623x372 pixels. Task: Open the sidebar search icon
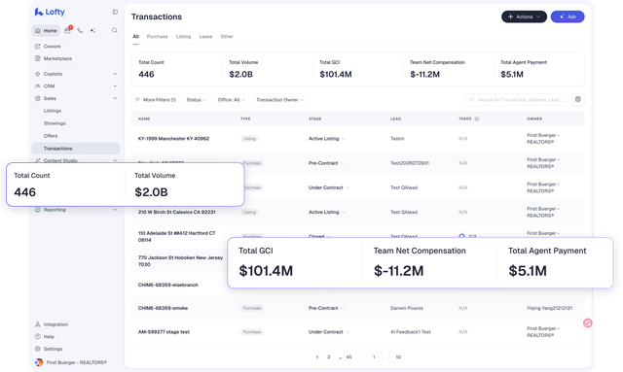[115, 30]
